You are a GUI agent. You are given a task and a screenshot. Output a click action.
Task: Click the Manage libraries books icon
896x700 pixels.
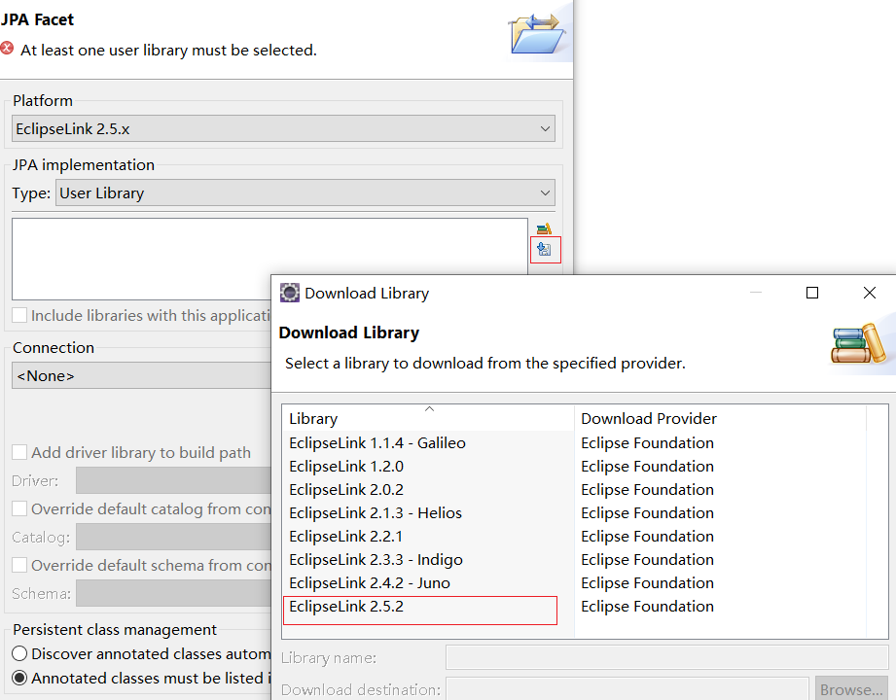tap(544, 228)
